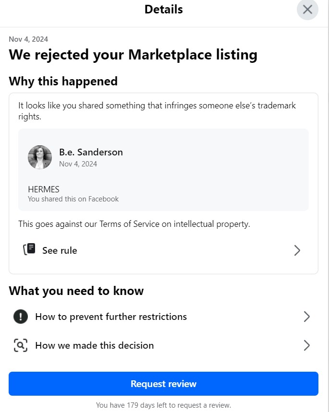Click the 'You shared this on Facebook' text
The width and height of the screenshot is (329, 412).
point(73,199)
